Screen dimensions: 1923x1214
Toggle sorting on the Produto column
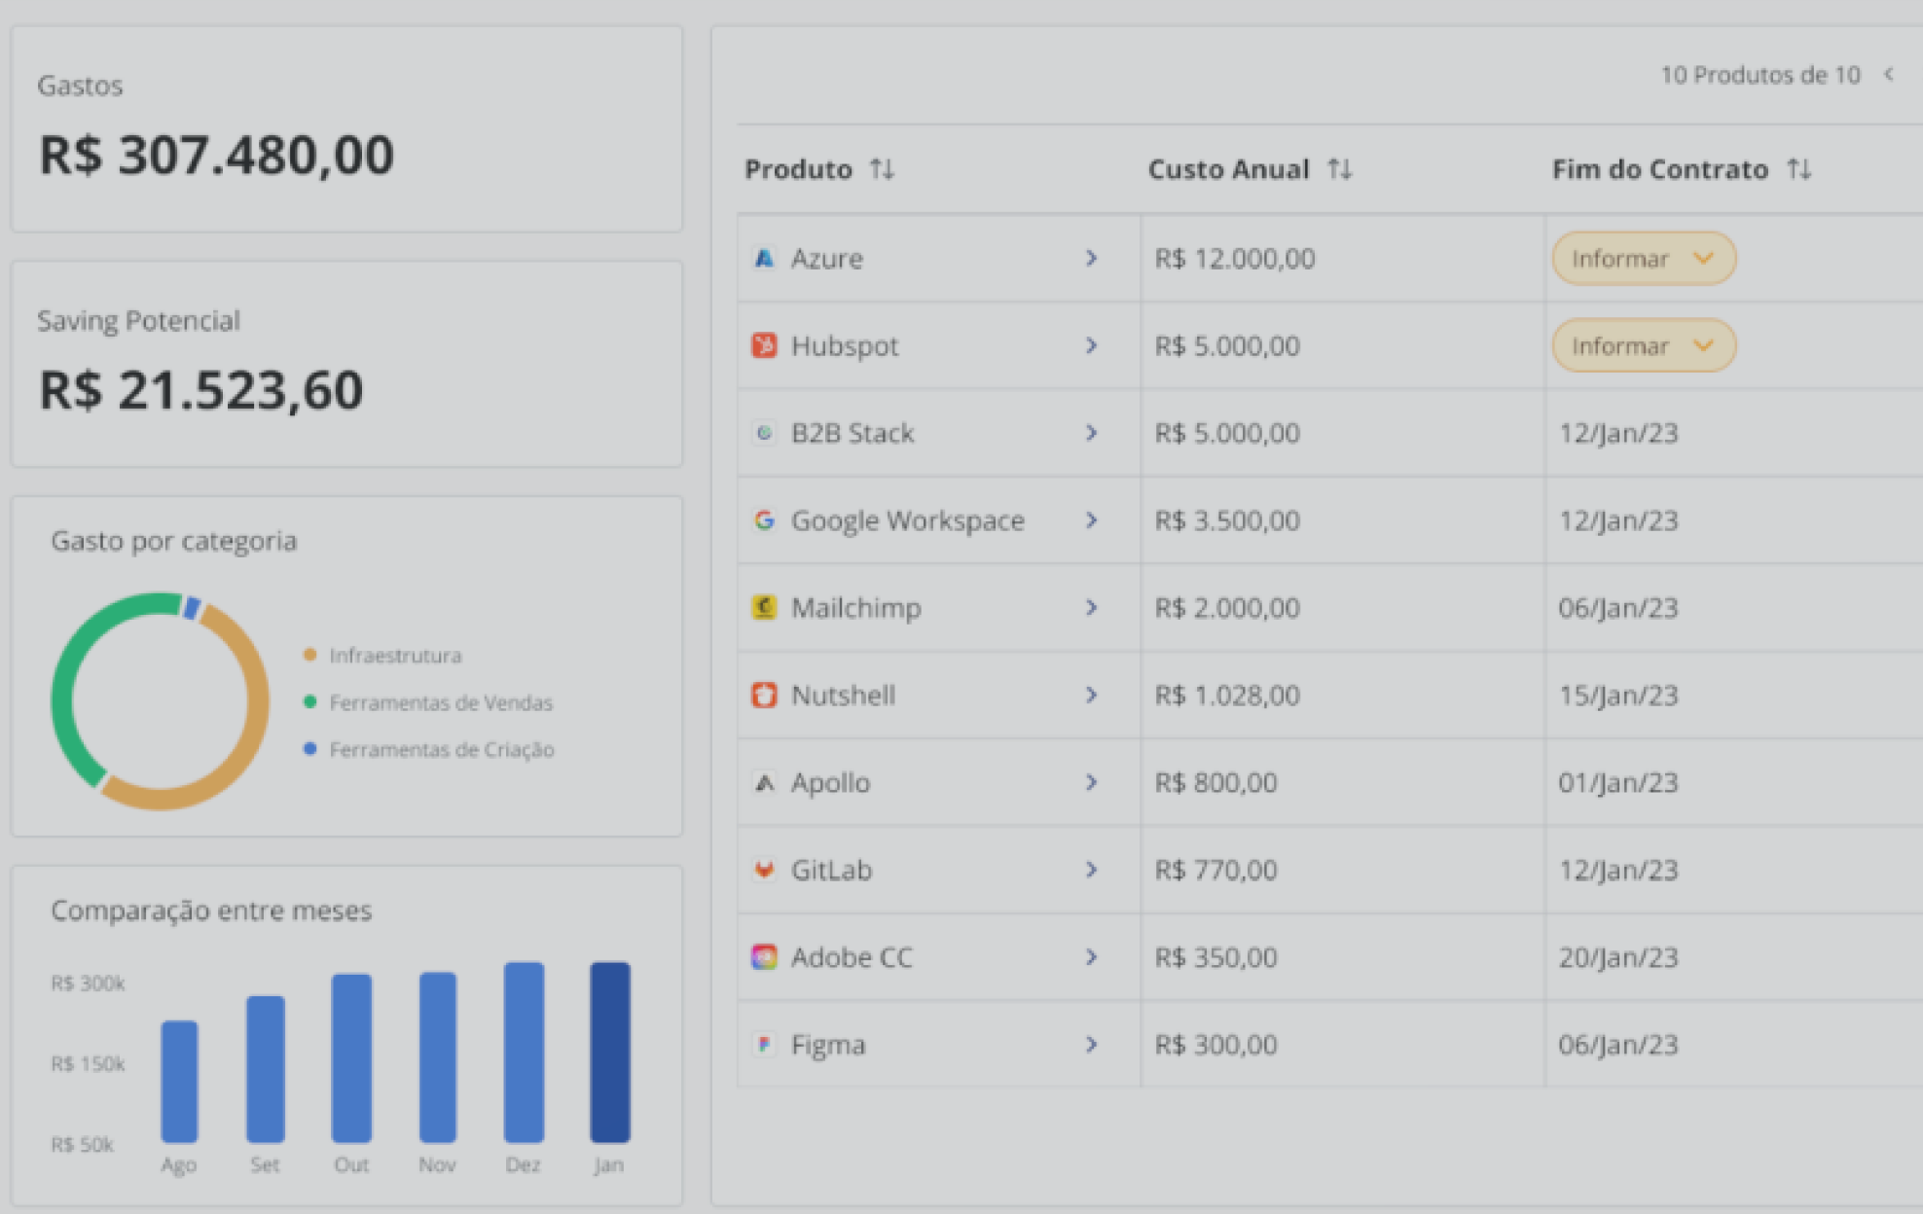[884, 168]
